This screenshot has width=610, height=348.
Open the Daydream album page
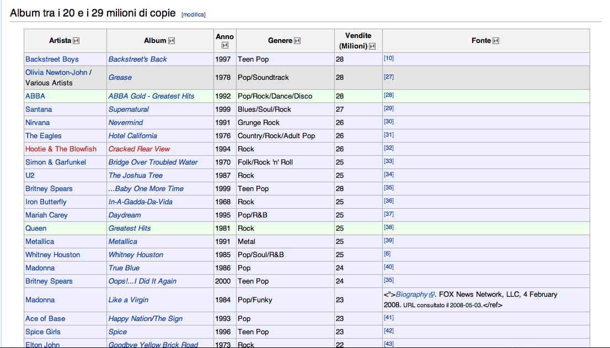tap(125, 215)
